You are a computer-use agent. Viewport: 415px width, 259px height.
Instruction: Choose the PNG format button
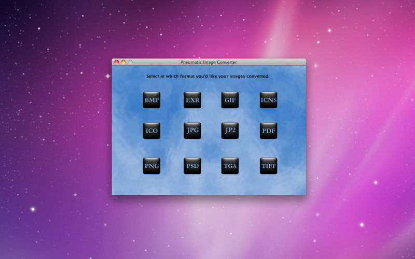[x=151, y=166]
